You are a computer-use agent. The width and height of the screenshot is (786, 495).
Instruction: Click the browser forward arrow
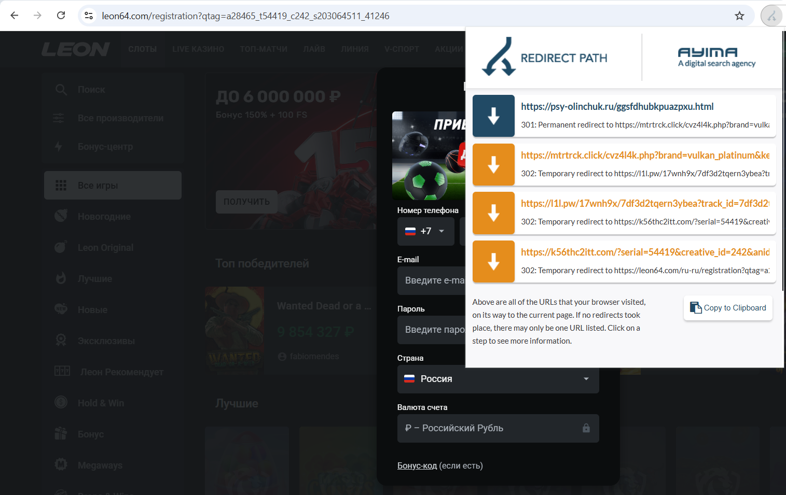pos(37,16)
